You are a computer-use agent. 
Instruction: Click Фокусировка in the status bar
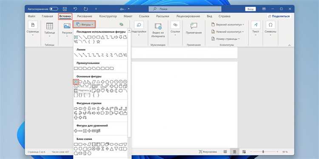point(208,151)
